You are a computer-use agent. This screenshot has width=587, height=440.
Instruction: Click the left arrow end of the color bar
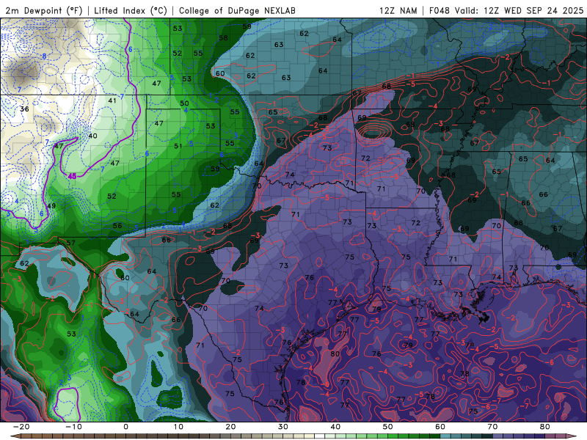coord(15,436)
